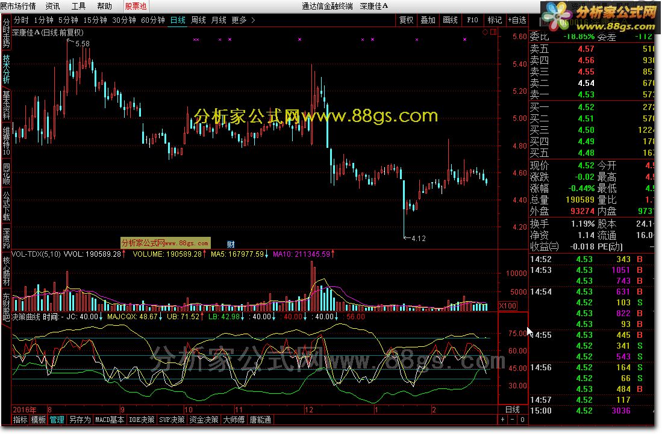
Task: Click the 模板 template tab
Action: (x=38, y=420)
